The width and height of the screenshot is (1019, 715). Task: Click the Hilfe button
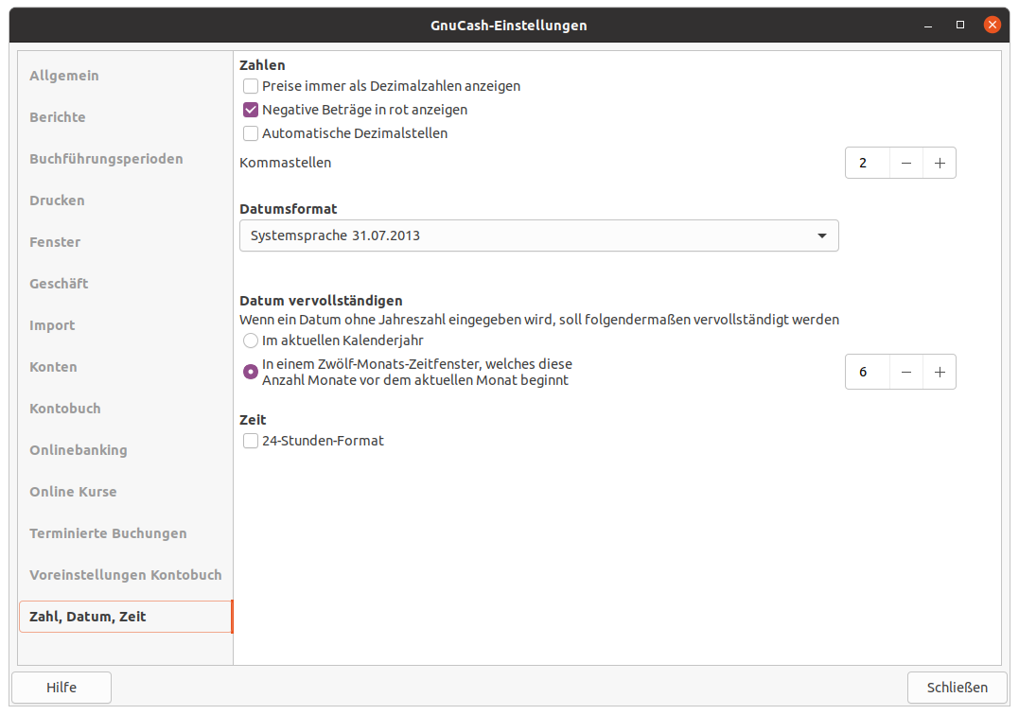point(61,688)
